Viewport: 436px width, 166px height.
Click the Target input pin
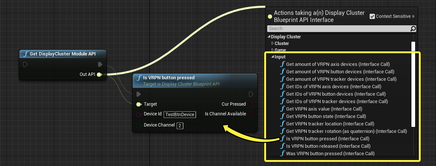139,104
